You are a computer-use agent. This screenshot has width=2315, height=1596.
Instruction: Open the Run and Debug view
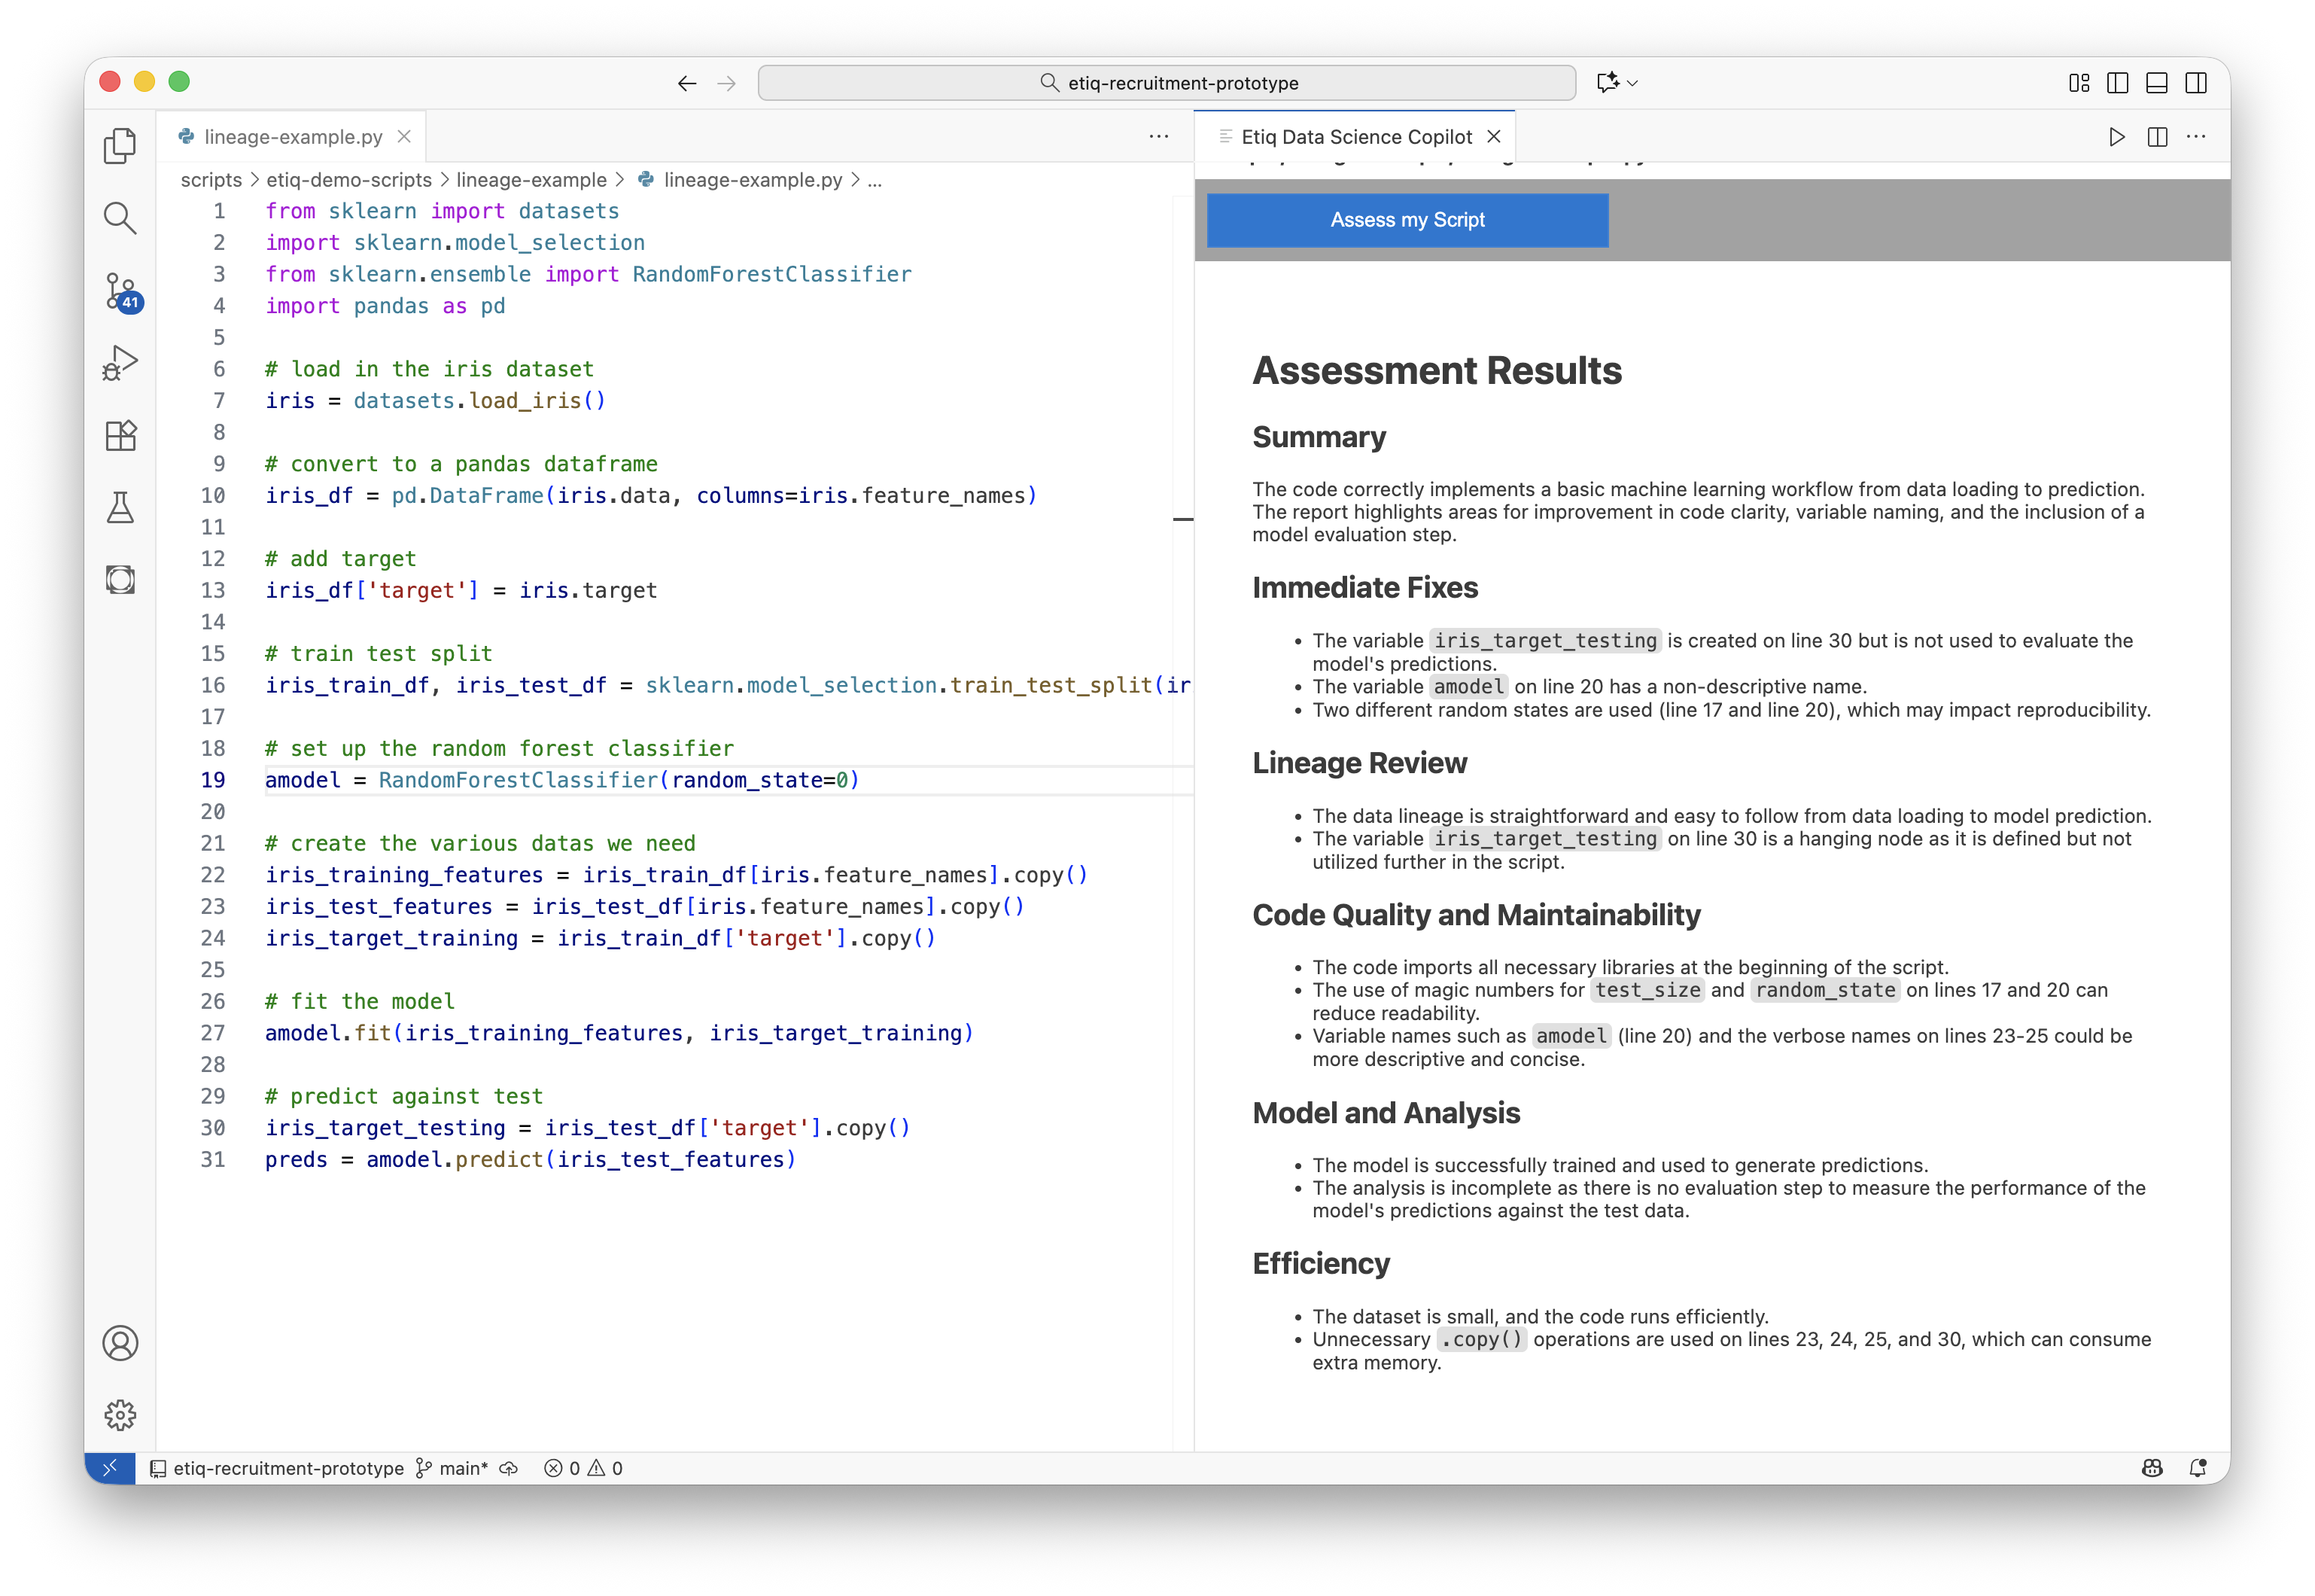(120, 363)
